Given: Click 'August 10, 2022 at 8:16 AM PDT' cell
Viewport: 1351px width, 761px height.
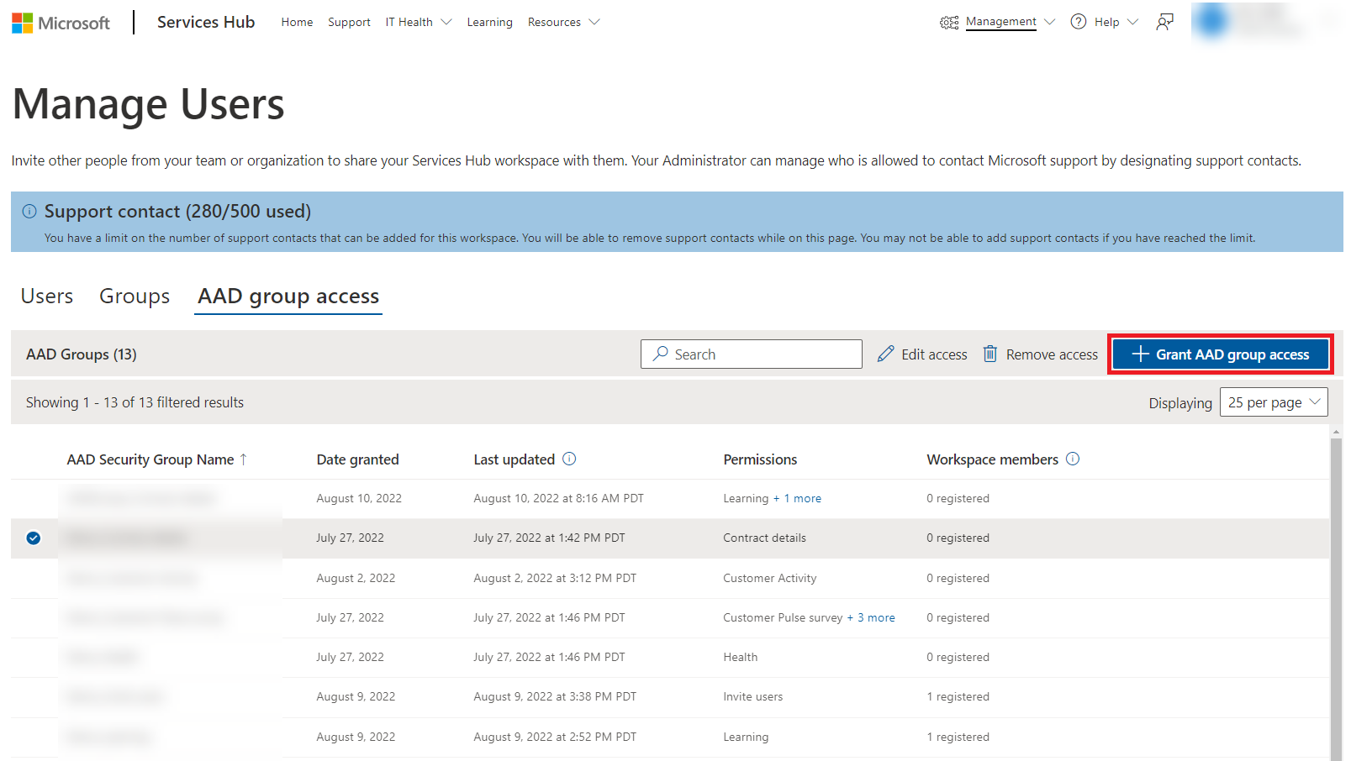Looking at the screenshot, I should [558, 498].
